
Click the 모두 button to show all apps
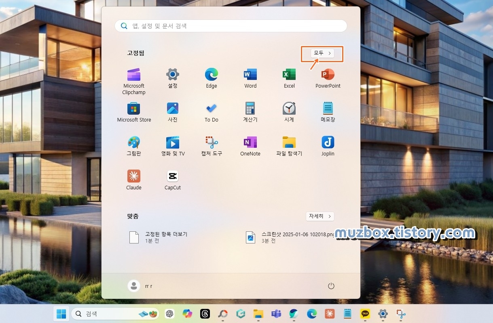(x=322, y=53)
